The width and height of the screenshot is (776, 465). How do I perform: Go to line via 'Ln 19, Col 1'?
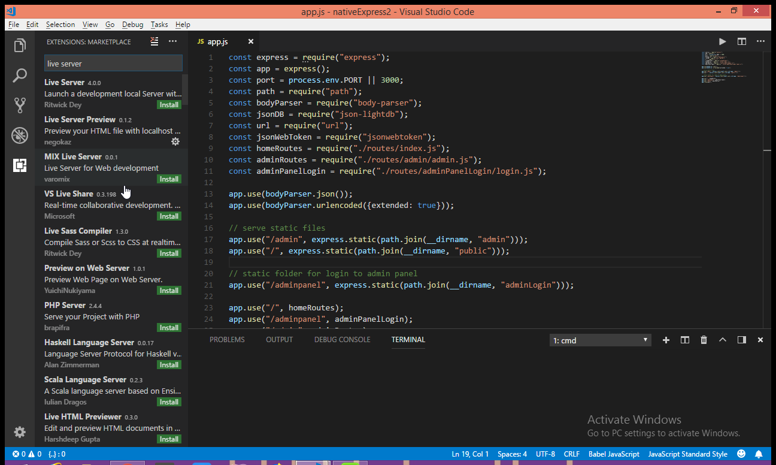click(x=471, y=454)
